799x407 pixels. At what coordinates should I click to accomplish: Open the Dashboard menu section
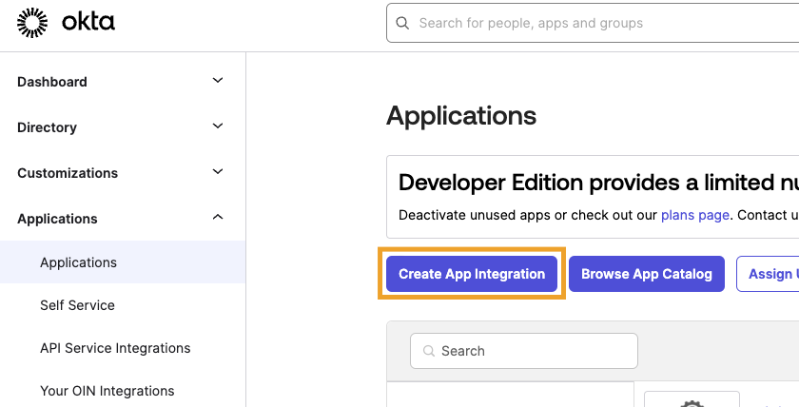(x=52, y=82)
